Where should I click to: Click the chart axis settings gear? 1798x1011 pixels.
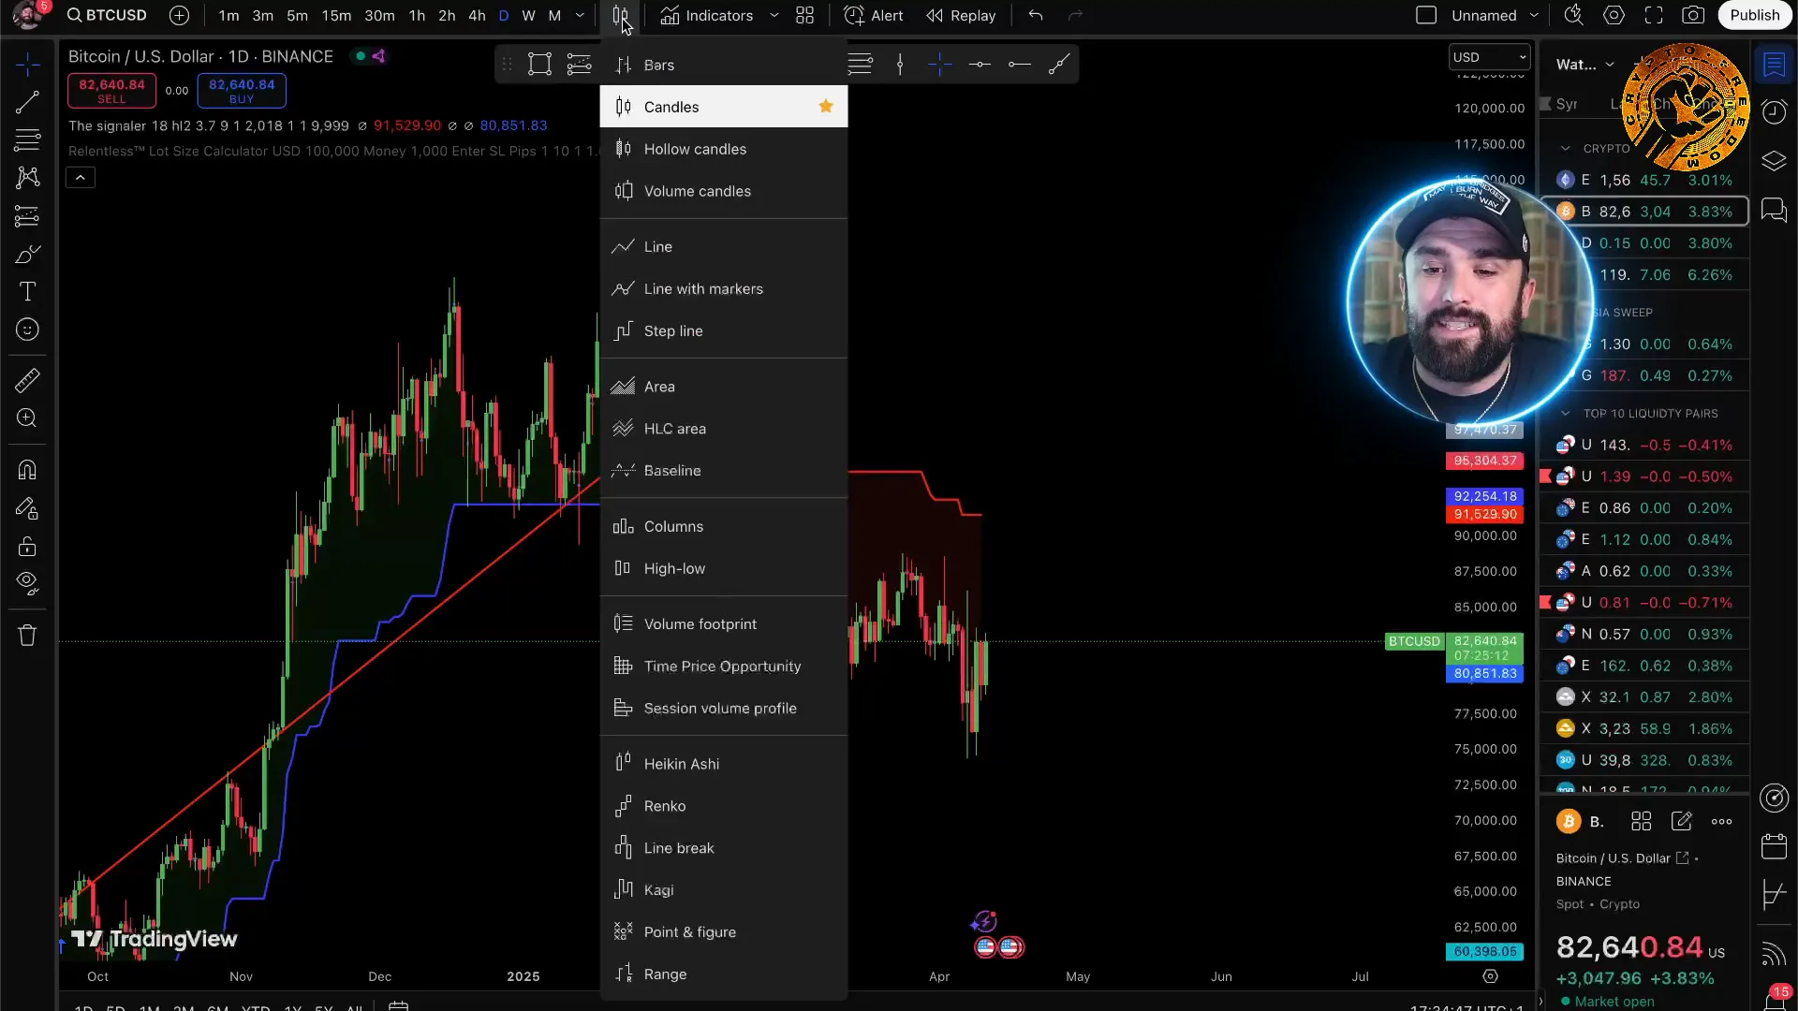1490,976
